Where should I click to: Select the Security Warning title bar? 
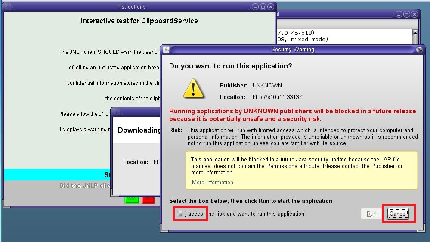pos(293,50)
